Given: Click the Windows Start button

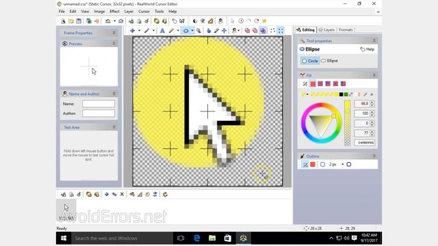Looking at the screenshot, I should tap(64, 238).
